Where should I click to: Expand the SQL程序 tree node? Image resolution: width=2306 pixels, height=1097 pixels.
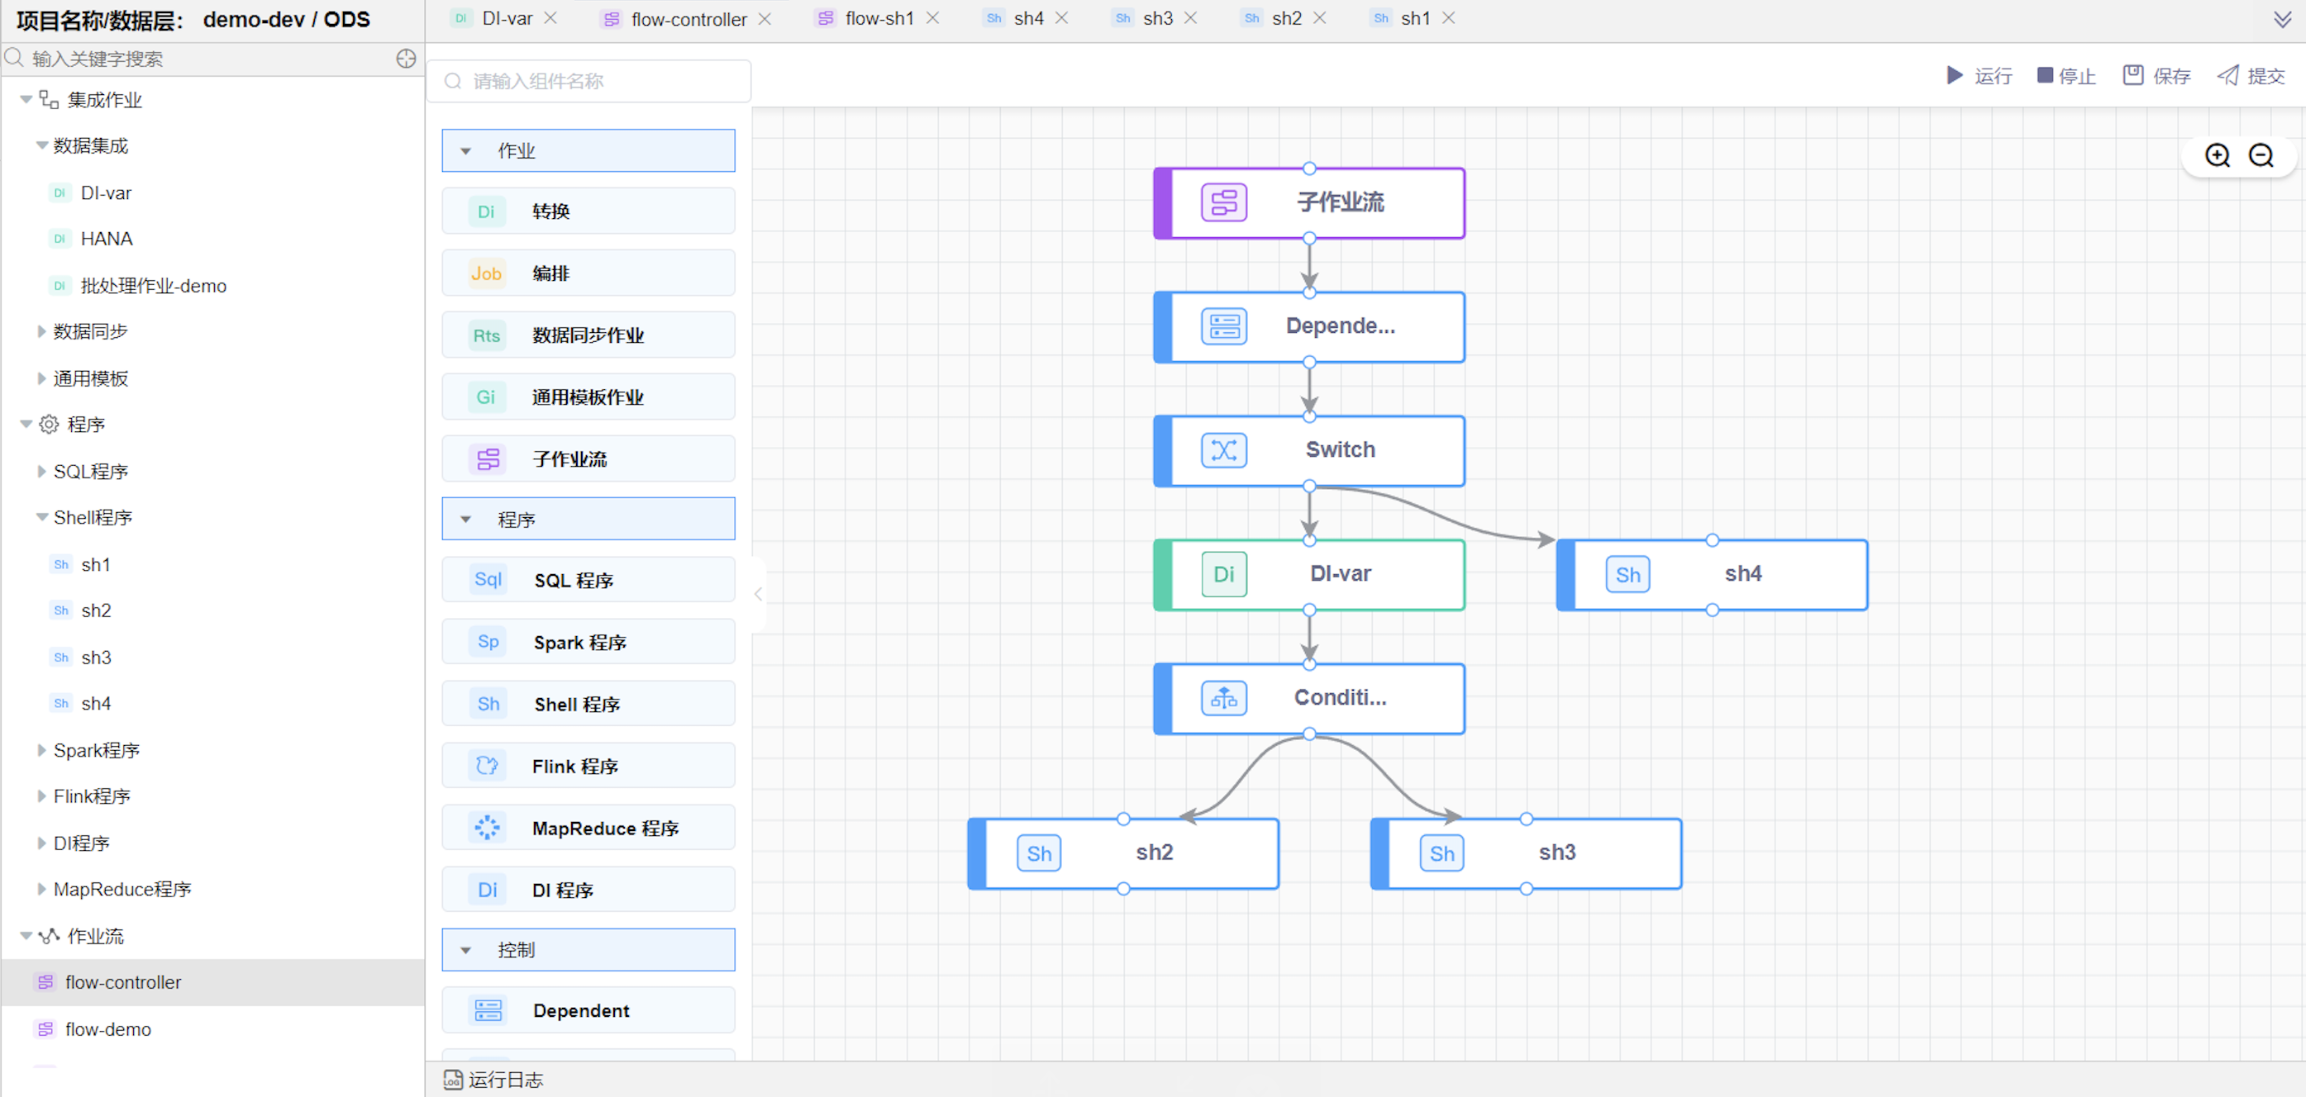[x=41, y=471]
